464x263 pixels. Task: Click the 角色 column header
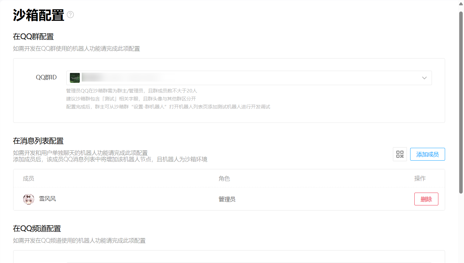224,179
